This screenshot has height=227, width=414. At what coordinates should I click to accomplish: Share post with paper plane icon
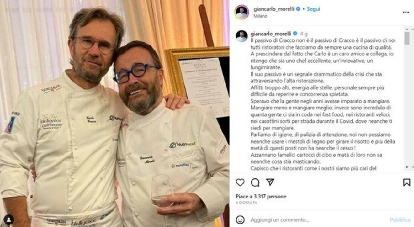coord(270,182)
